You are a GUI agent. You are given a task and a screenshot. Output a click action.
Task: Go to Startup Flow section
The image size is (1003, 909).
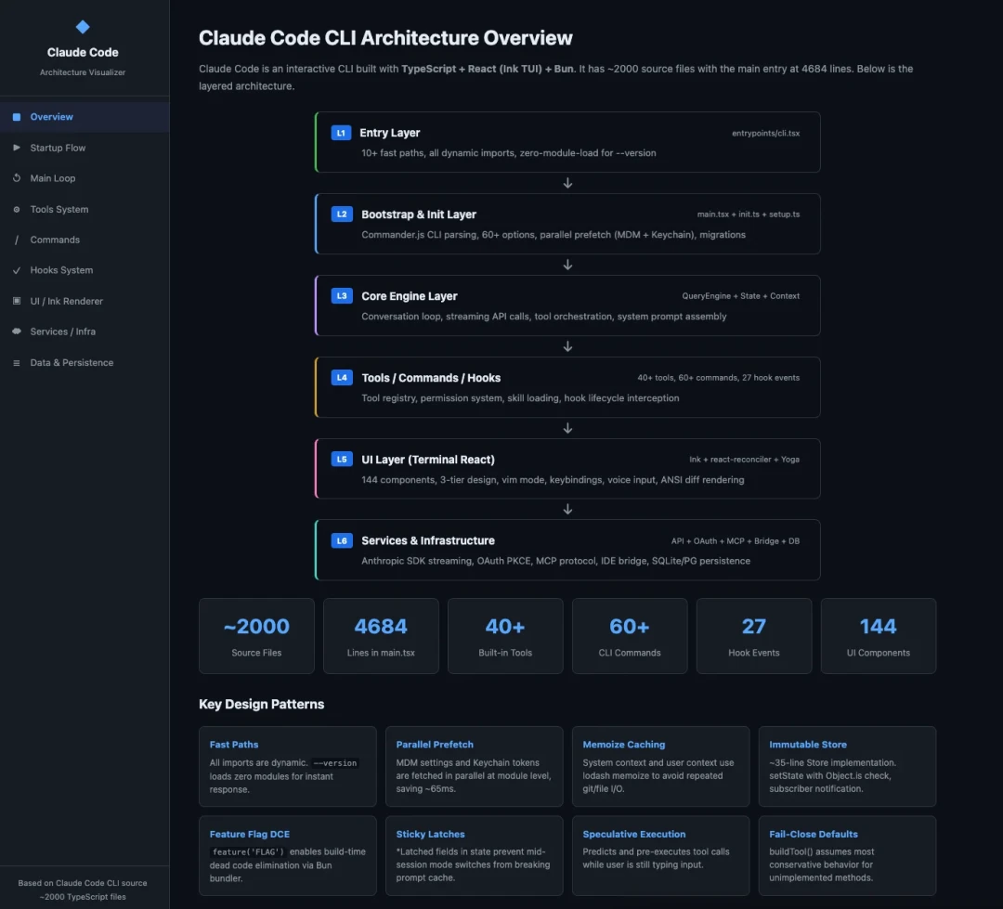coord(85,148)
